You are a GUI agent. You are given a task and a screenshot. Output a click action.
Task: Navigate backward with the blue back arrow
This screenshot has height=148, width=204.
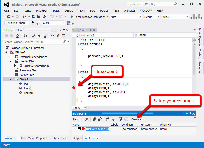[9, 17]
